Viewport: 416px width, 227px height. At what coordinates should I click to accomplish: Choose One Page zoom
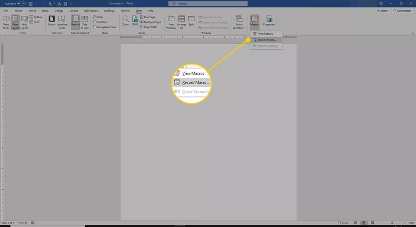(148, 17)
